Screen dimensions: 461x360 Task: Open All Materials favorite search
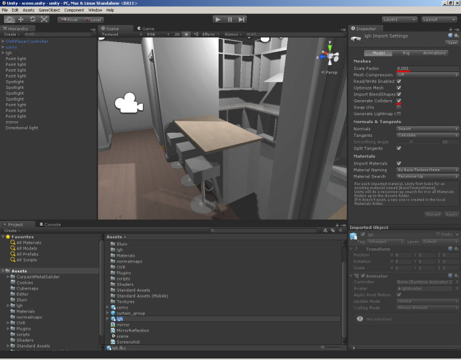28,243
